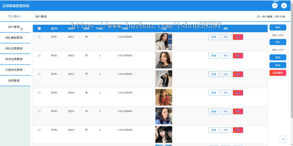Toggle the select-all checkbox in the table header
This screenshot has height=146, width=293.
[39, 28]
